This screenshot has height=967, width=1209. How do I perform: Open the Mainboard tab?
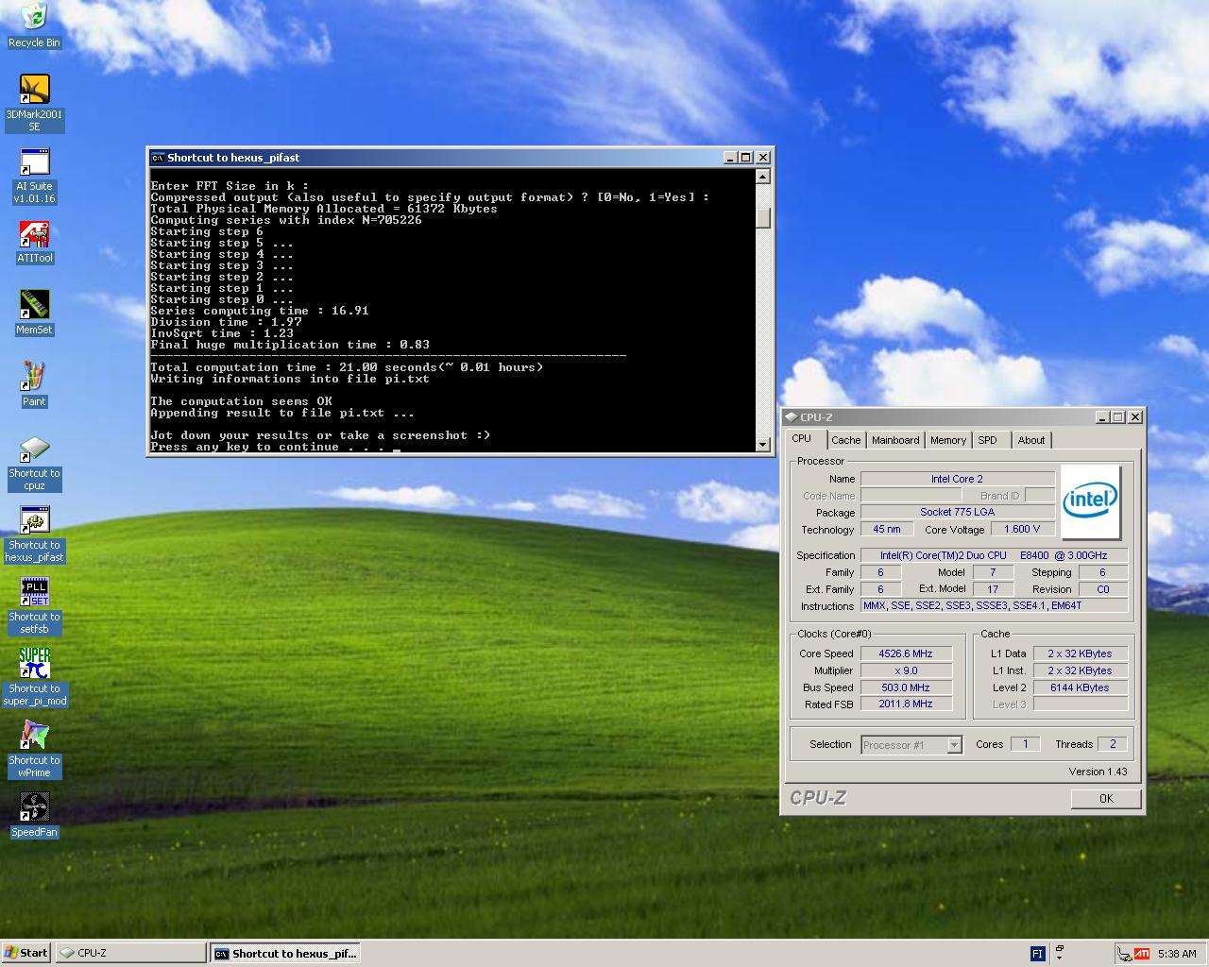tap(895, 440)
